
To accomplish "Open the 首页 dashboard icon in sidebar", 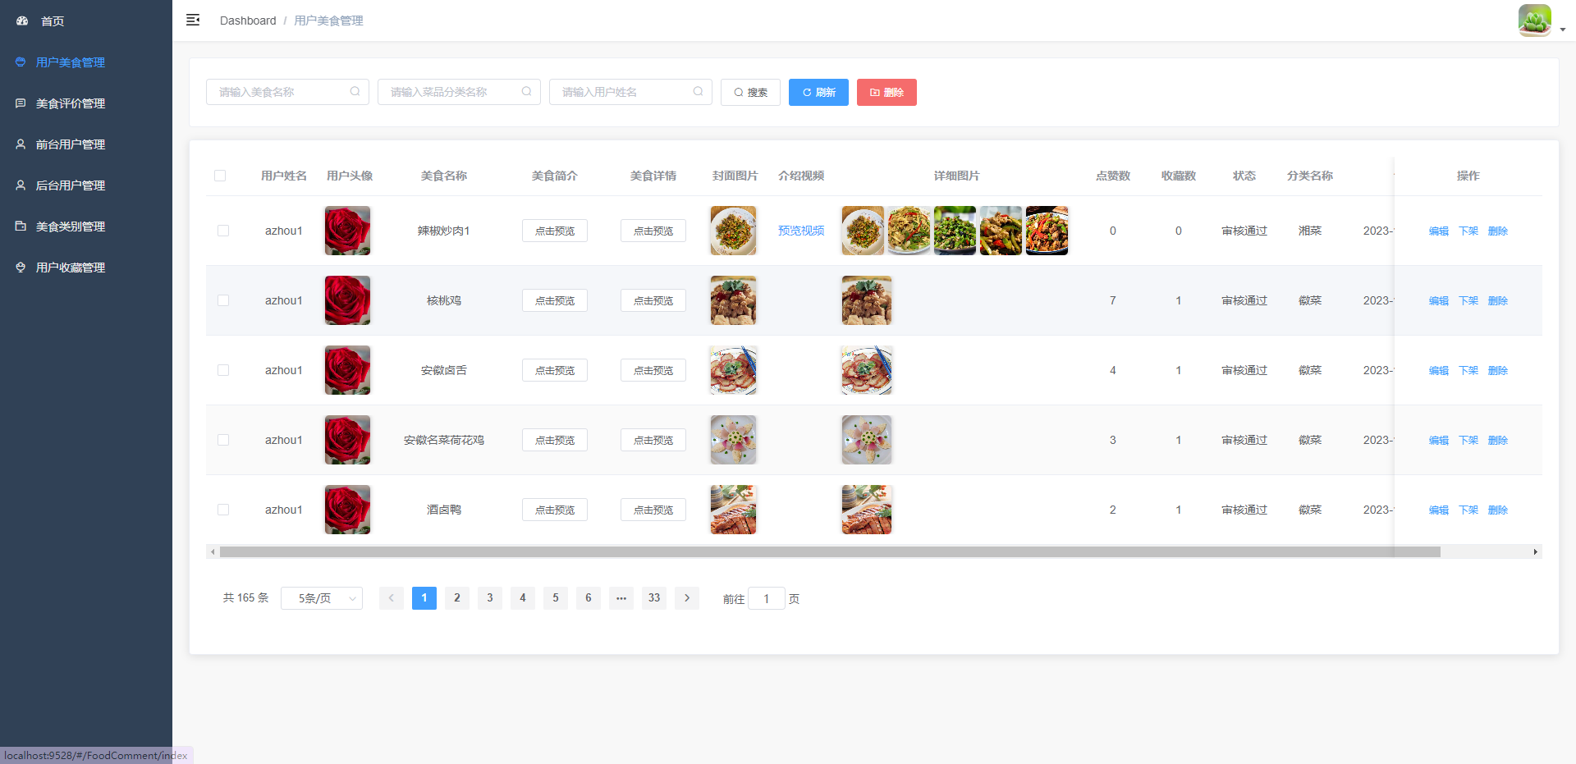I will [x=21, y=21].
